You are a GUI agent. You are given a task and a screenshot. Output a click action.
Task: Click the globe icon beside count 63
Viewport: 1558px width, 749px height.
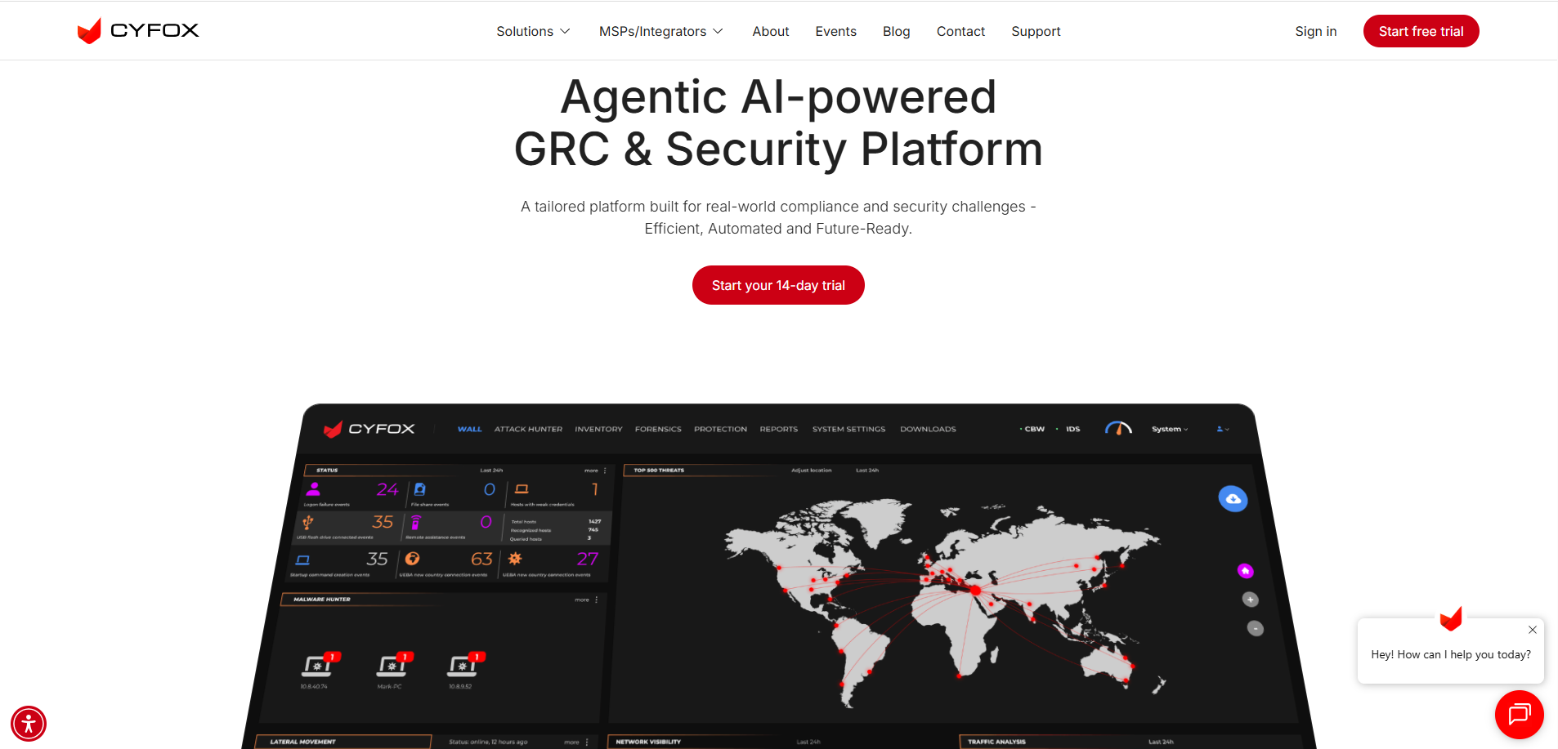[x=412, y=559]
